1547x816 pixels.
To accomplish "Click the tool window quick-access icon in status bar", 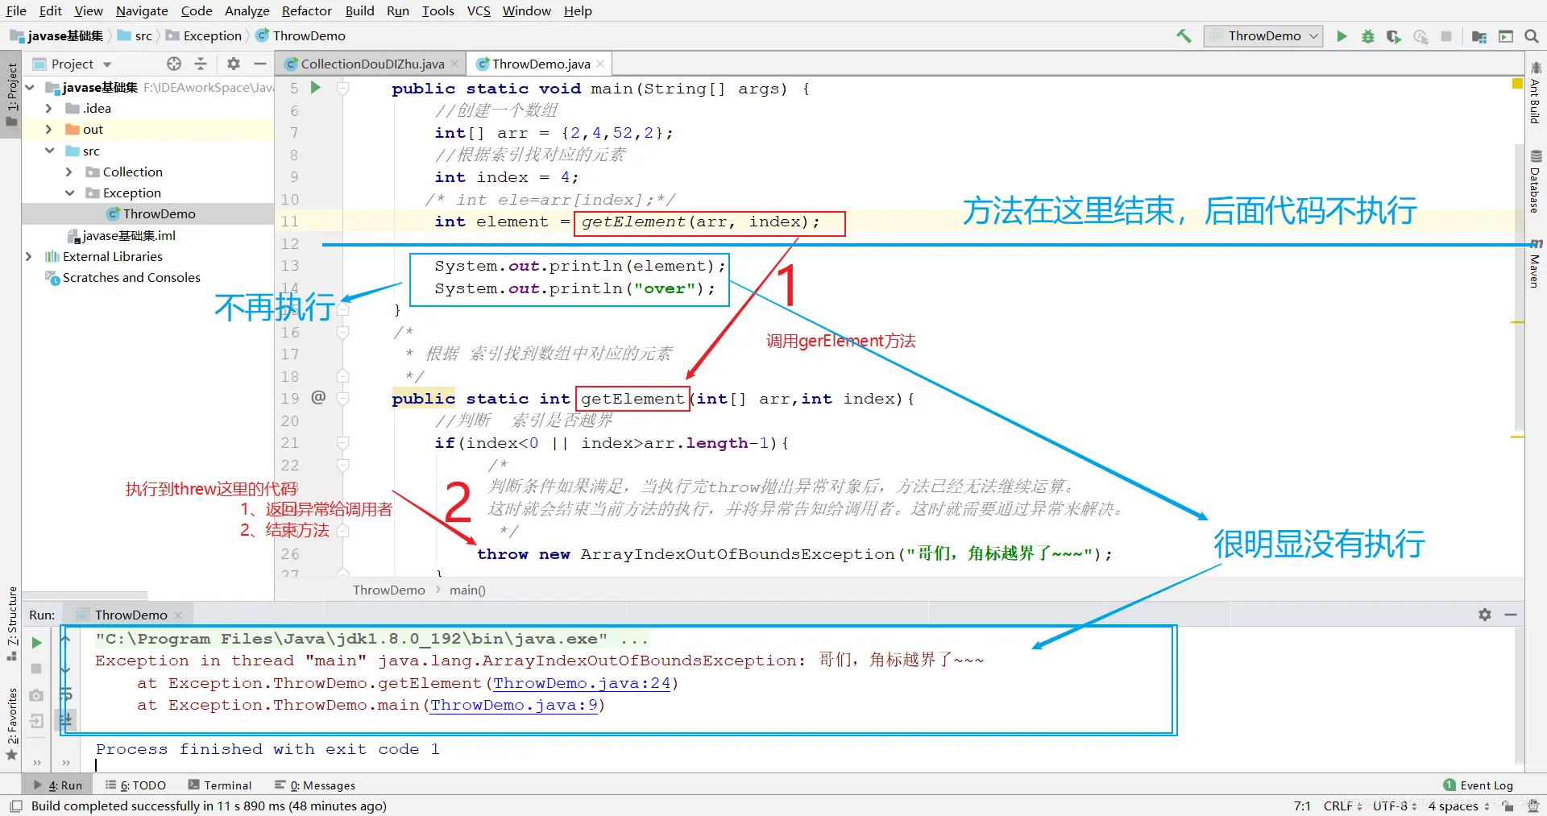I will 15,806.
